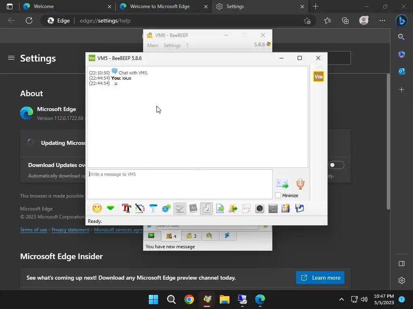413x309 pixels.
Task: Click the blue funnel filter icon
Action: click(x=153, y=208)
